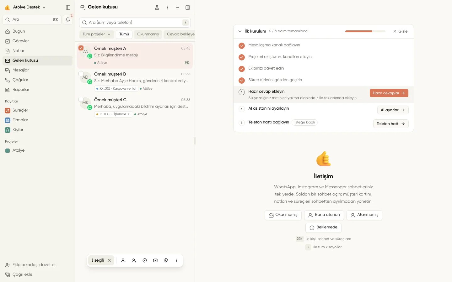
Task: Select the Örnek müşteri B conversation checkbox
Action: [81, 74]
